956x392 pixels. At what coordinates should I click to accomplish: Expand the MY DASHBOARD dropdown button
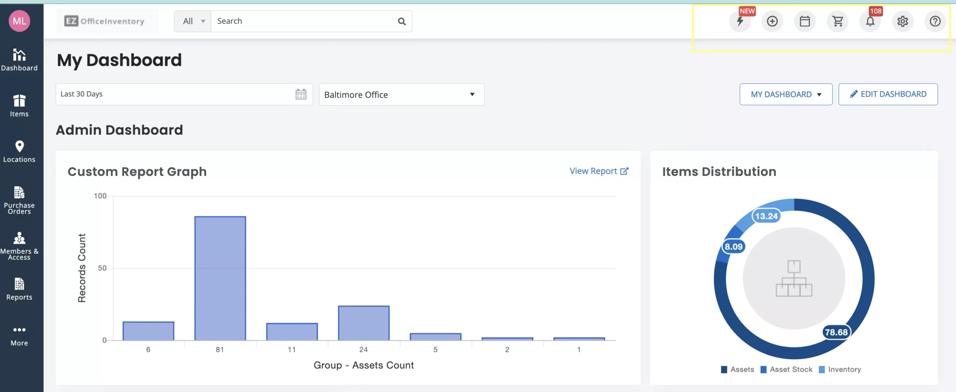click(x=786, y=94)
